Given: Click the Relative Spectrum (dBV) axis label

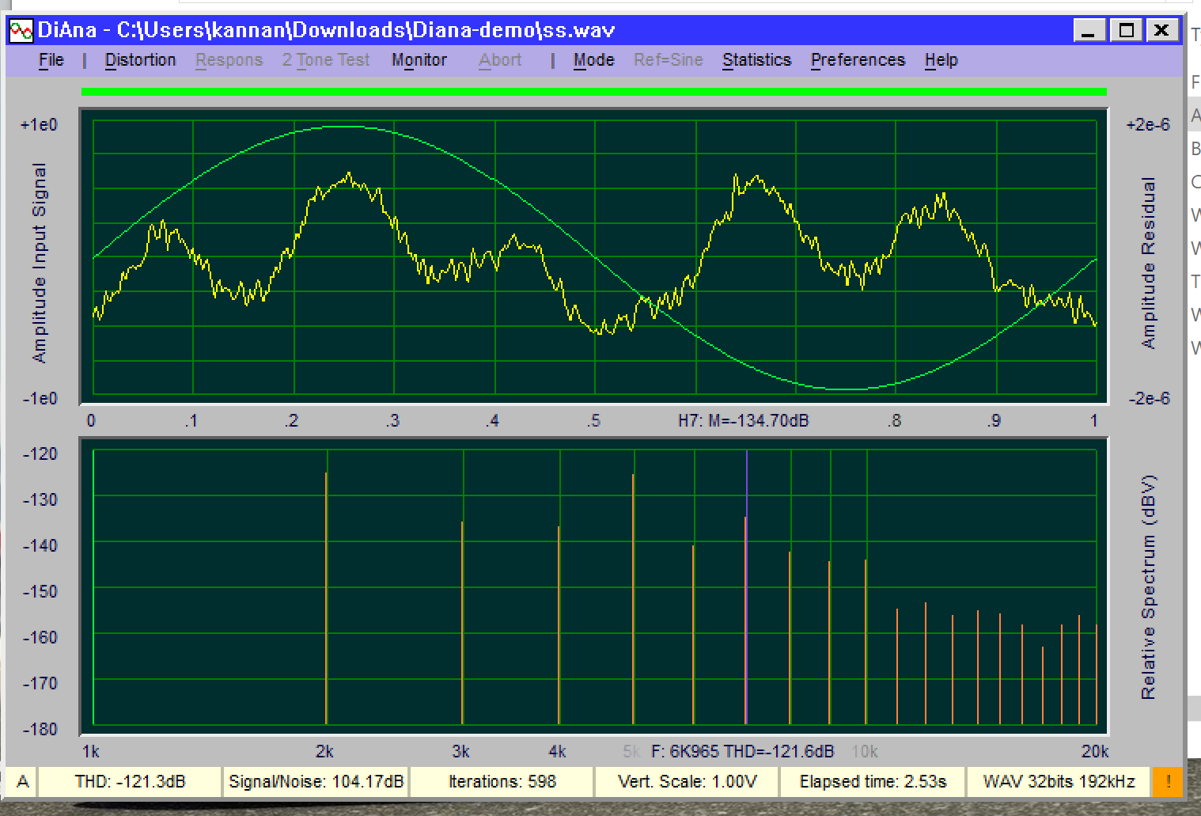Looking at the screenshot, I should (1148, 587).
